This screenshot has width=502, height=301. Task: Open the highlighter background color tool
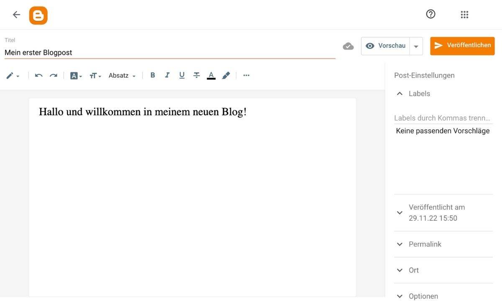click(x=226, y=75)
